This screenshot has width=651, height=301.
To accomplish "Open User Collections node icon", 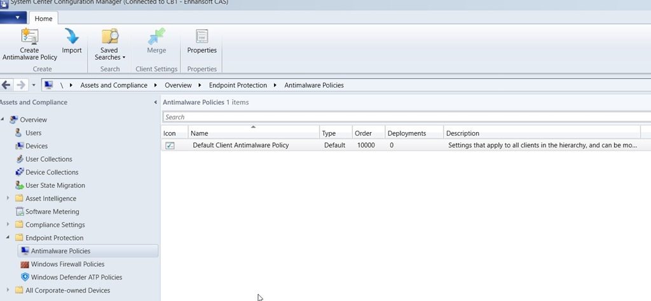I will tap(20, 159).
